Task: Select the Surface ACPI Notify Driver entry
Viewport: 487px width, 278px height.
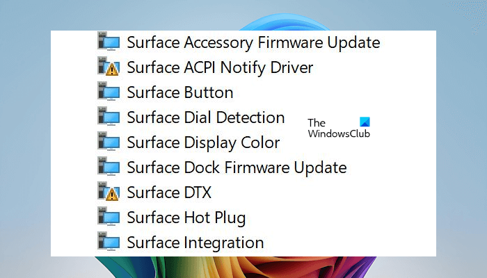Action: [220, 67]
